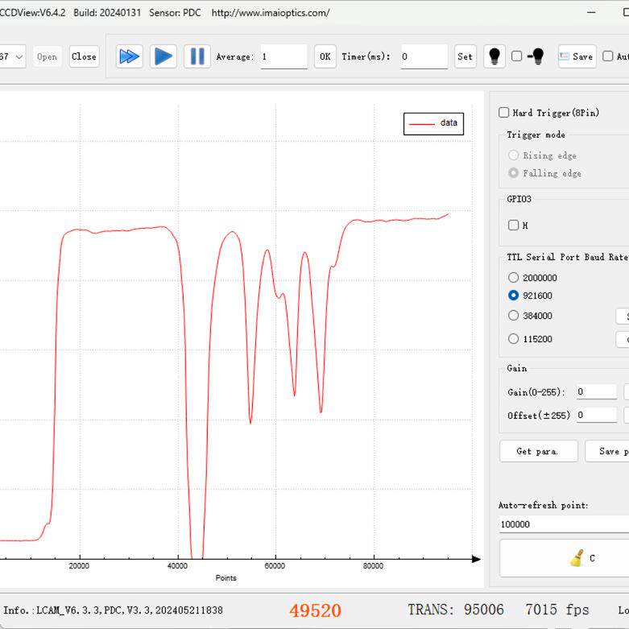
Task: Click the data legend box in the chart
Action: tap(433, 123)
